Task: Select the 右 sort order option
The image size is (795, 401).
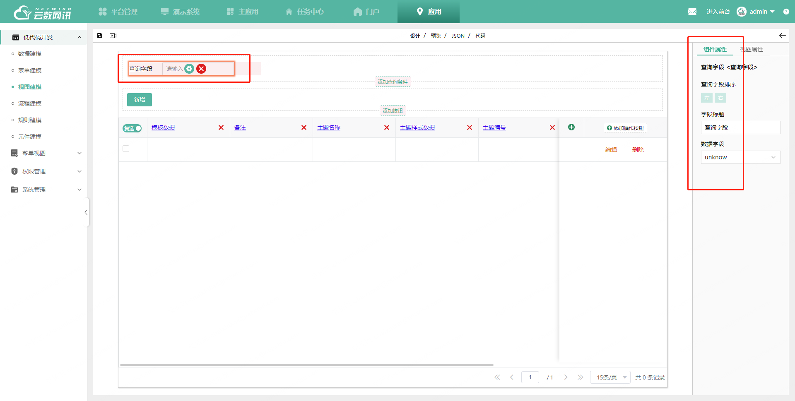Action: point(720,98)
